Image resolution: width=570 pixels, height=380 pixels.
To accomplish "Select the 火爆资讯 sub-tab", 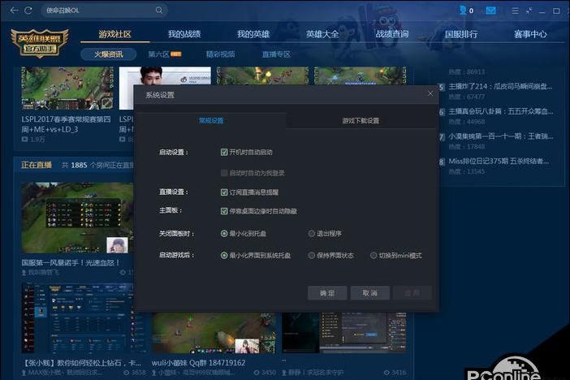I will 108,54.
